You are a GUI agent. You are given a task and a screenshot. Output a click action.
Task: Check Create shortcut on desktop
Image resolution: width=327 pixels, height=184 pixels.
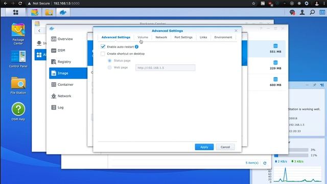click(x=103, y=54)
